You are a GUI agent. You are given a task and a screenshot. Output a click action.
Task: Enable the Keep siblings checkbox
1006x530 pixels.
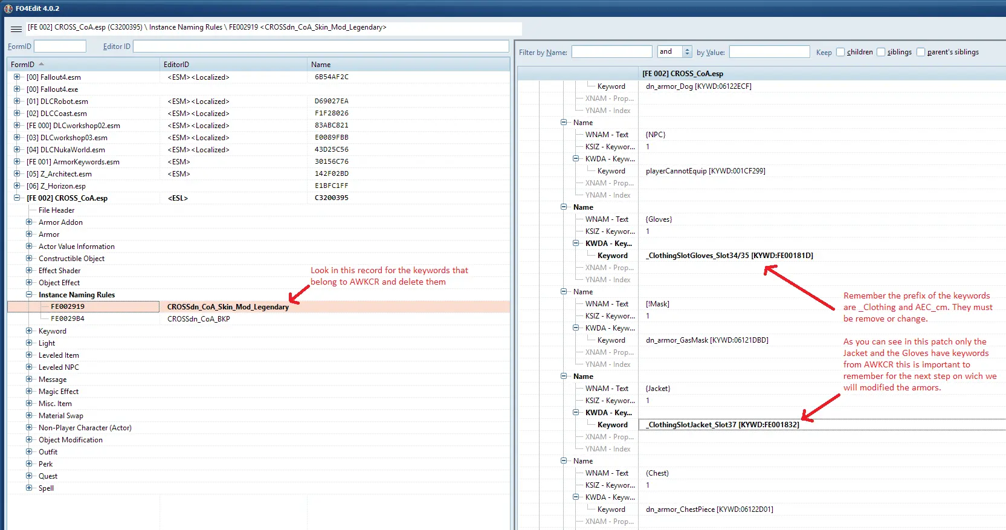880,52
